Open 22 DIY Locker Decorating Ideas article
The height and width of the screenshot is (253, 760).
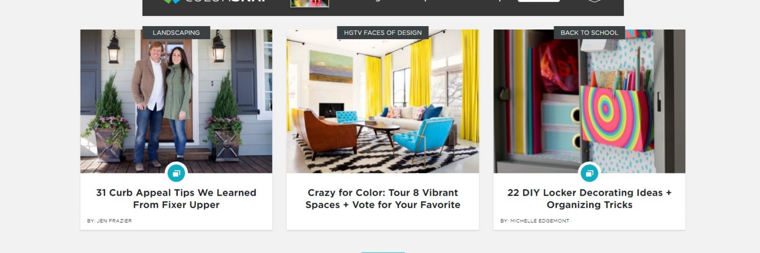[x=589, y=199]
